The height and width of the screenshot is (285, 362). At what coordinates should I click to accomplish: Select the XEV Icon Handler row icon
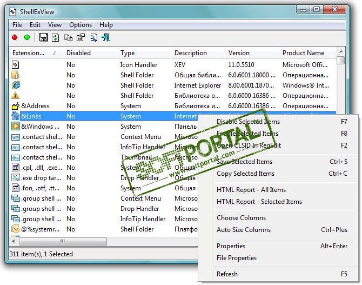tap(16, 64)
